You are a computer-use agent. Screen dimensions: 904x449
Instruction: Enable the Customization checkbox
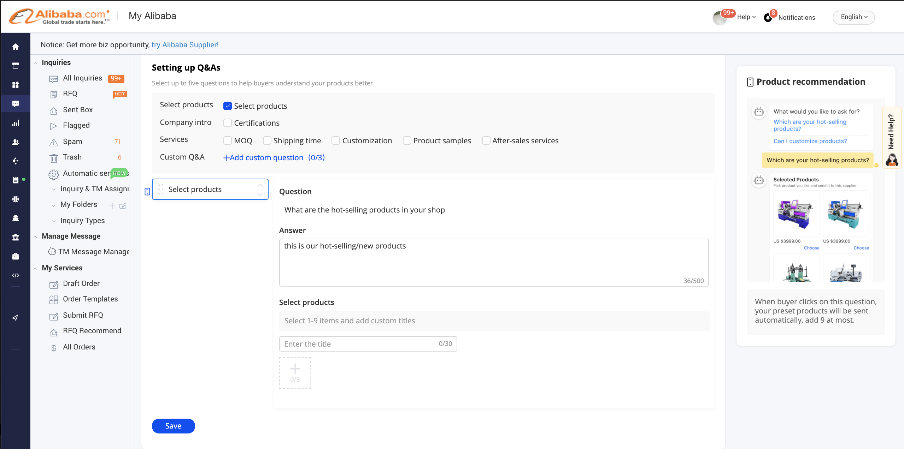pos(336,140)
